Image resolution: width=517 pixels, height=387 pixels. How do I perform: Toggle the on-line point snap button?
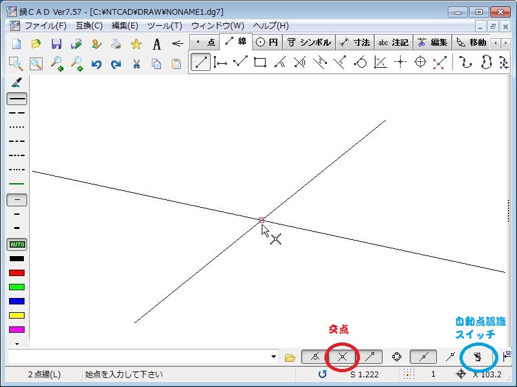coord(423,357)
